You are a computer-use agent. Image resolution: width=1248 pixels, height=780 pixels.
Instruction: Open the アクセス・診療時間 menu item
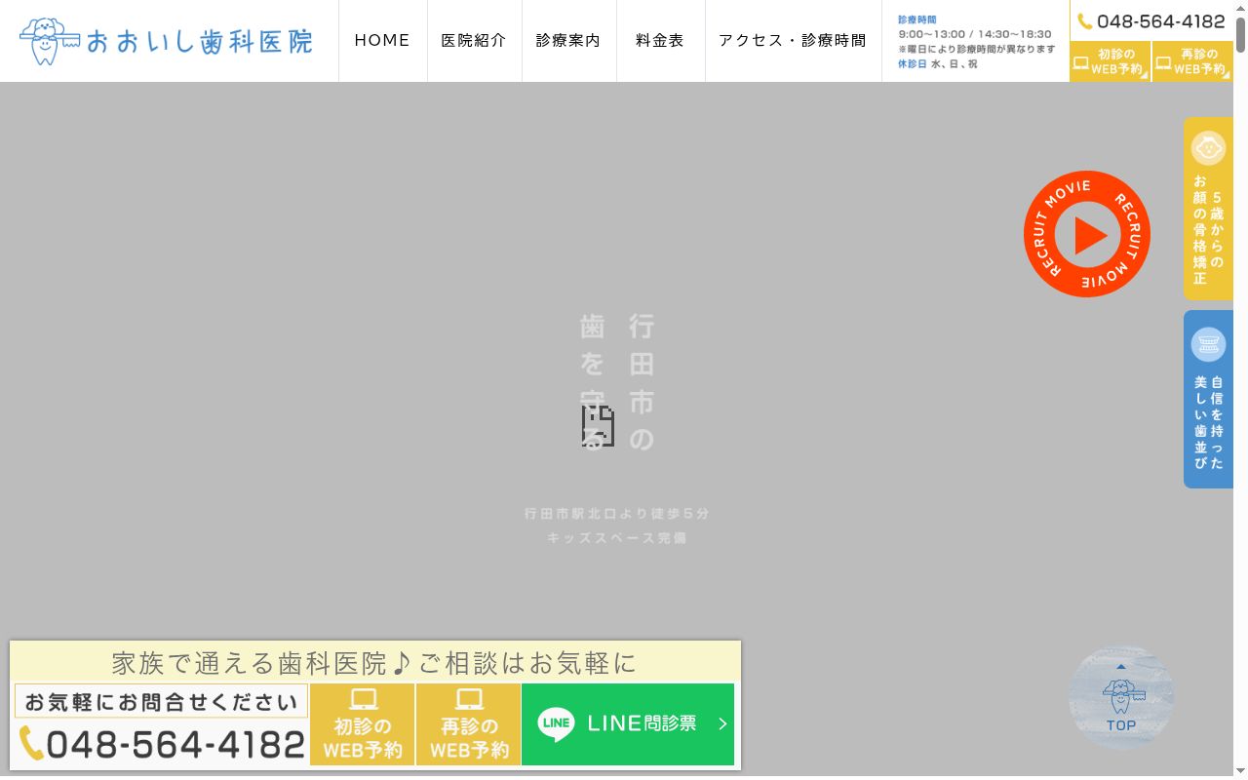tap(793, 41)
